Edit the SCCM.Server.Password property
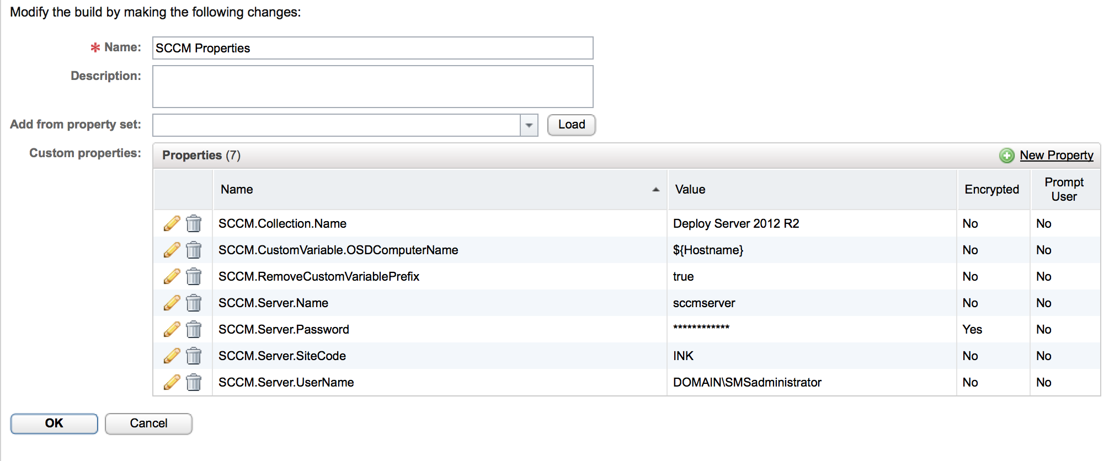1109x461 pixels. pos(172,329)
